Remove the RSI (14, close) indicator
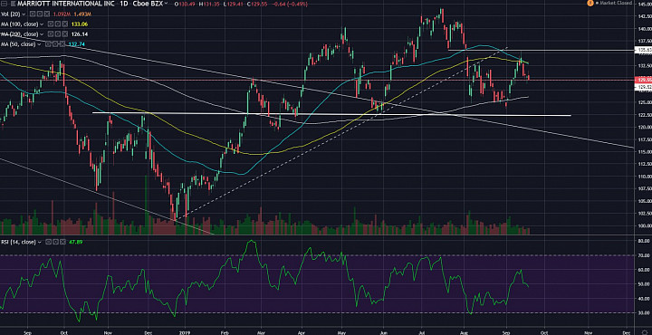 [62, 242]
